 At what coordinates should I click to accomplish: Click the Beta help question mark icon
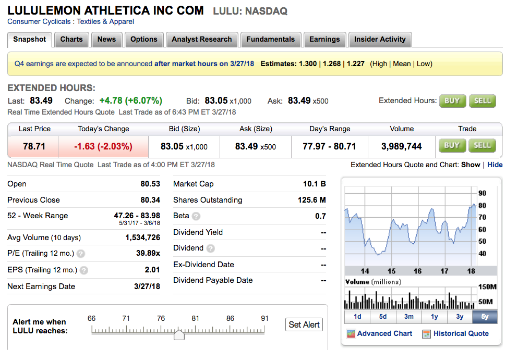[196, 216]
